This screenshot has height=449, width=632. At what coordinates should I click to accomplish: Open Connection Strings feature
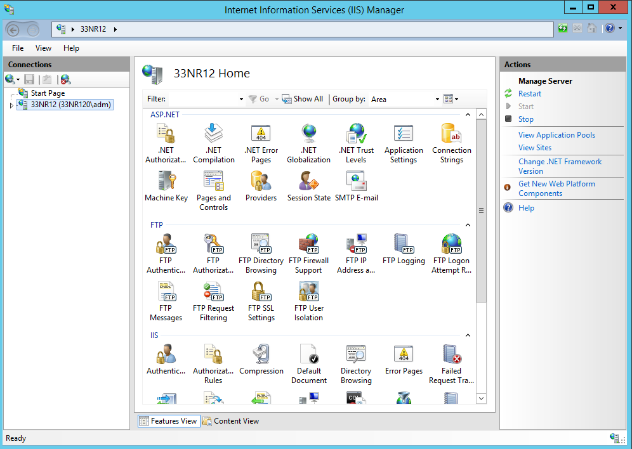pos(451,143)
